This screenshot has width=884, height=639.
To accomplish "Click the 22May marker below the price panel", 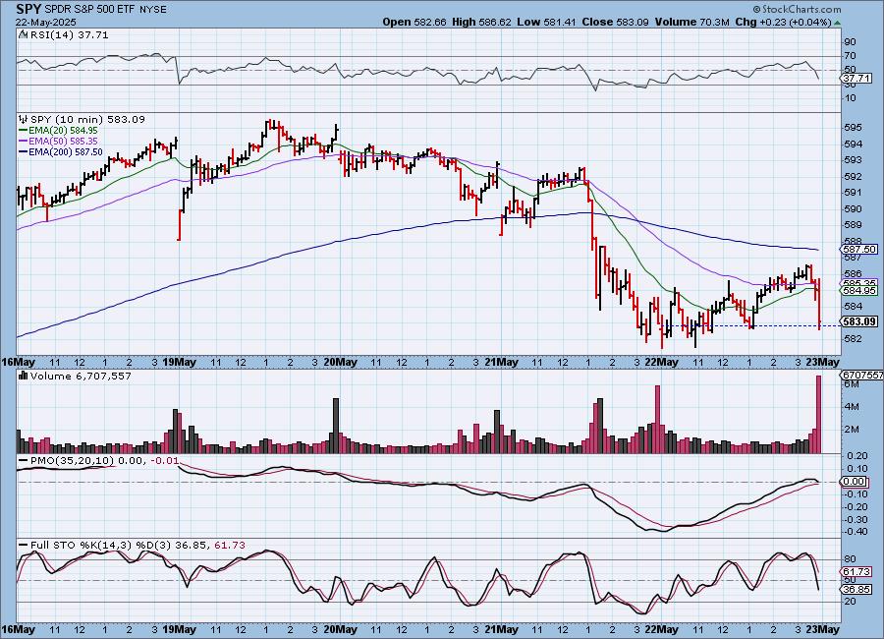I will pyautogui.click(x=661, y=362).
